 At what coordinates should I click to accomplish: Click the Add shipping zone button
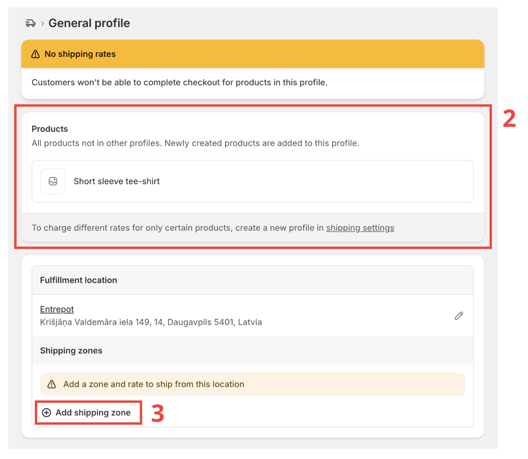(x=88, y=413)
